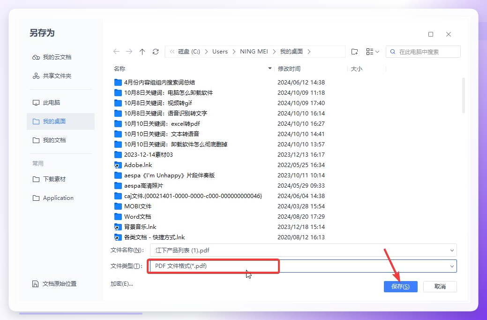Click NING MEI in the breadcrumb
This screenshot has width=487, height=320.
(254, 52)
